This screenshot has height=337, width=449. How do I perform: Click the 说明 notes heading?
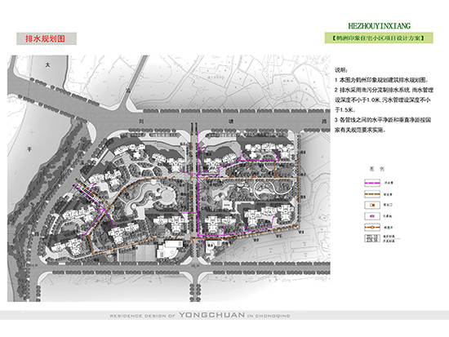point(341,70)
